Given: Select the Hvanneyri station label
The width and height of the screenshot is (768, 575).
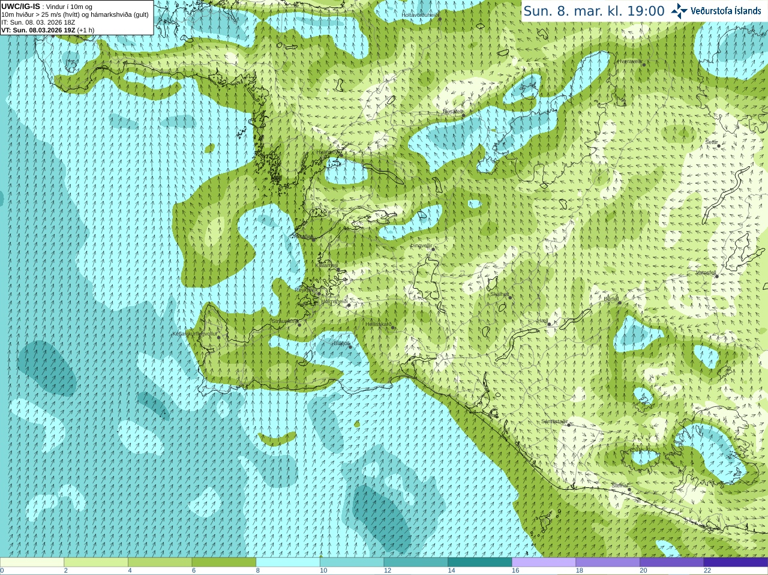Looking at the screenshot, I should pos(328,152).
